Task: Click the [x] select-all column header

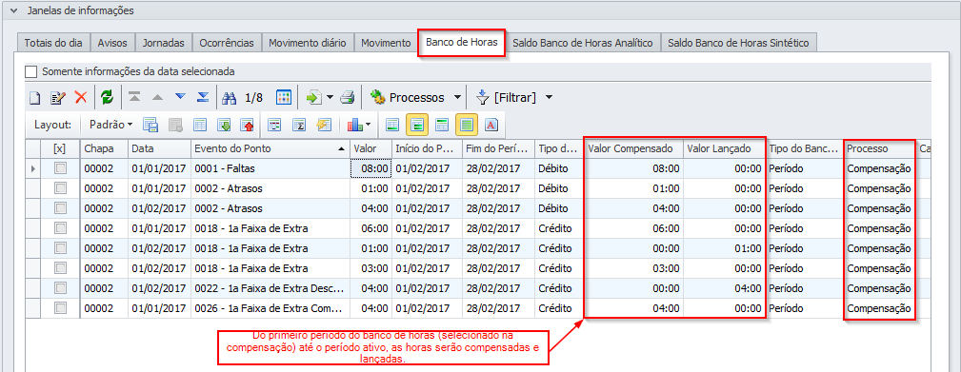Action: (x=60, y=148)
